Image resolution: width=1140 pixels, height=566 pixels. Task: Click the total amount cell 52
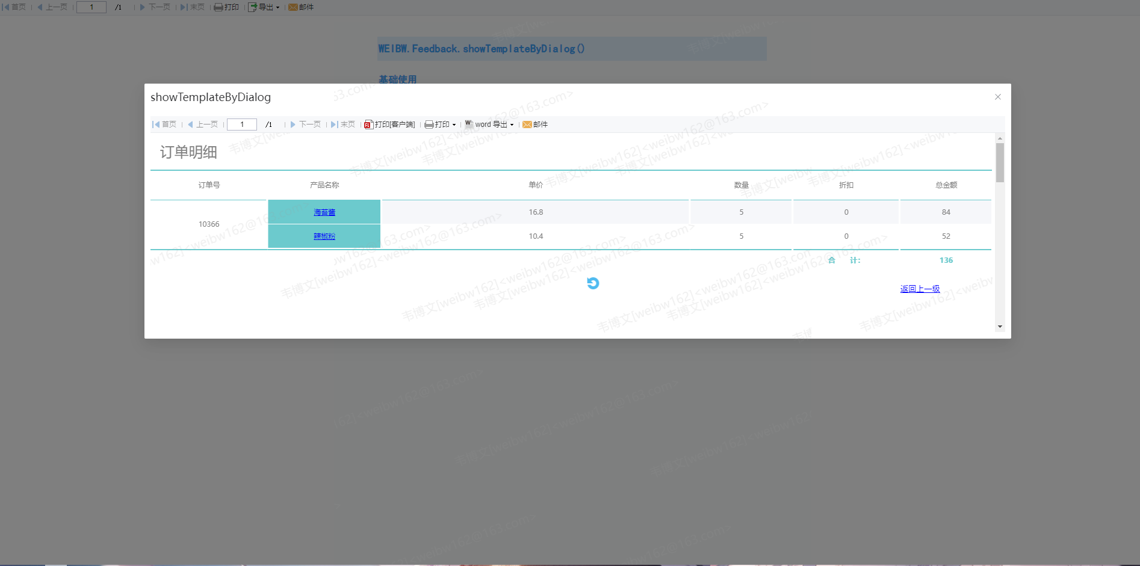tap(946, 236)
